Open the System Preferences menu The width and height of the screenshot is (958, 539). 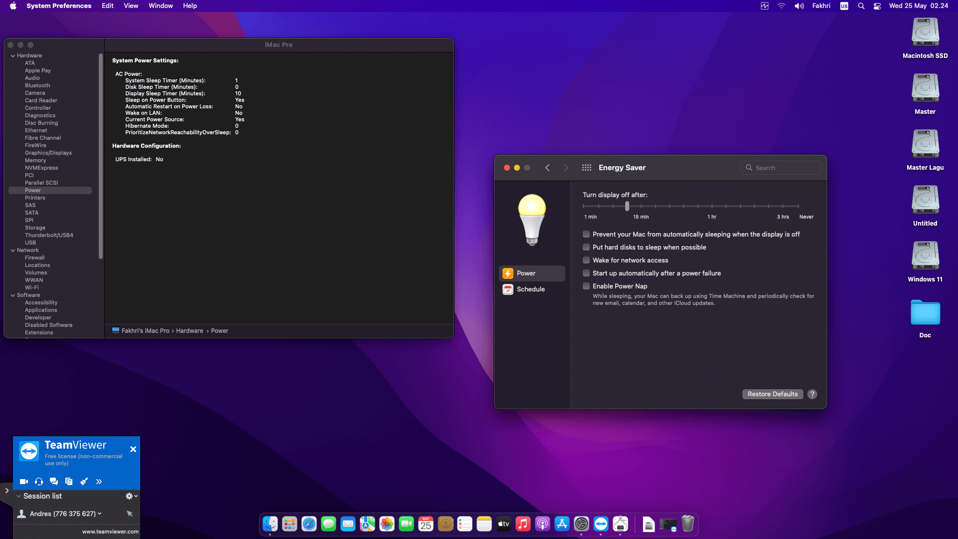click(59, 6)
